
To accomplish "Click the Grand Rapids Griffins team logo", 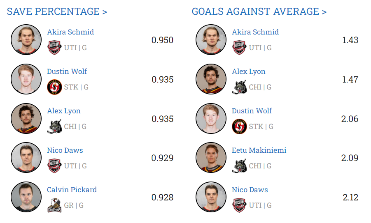I will (54, 205).
